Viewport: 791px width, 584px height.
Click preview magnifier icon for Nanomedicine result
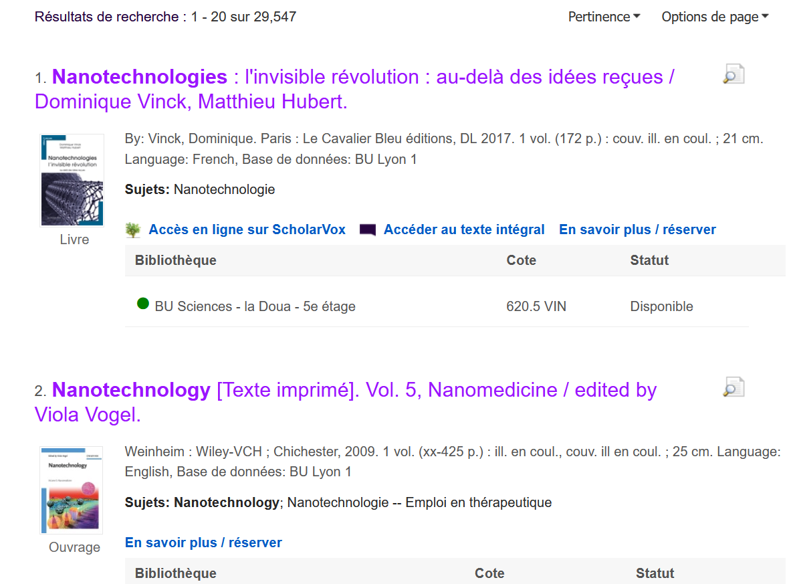[x=733, y=387]
